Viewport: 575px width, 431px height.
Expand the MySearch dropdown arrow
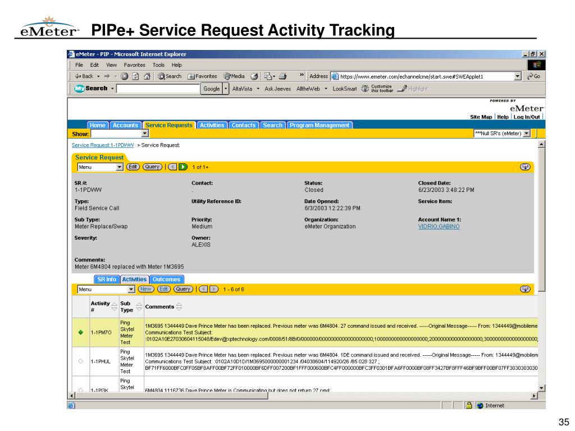click(x=112, y=88)
